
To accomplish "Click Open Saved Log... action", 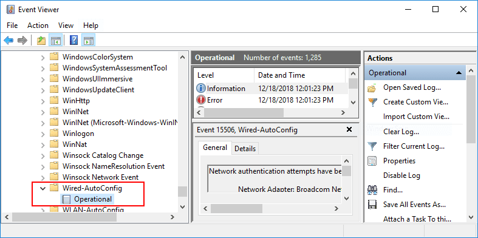I will click(412, 88).
